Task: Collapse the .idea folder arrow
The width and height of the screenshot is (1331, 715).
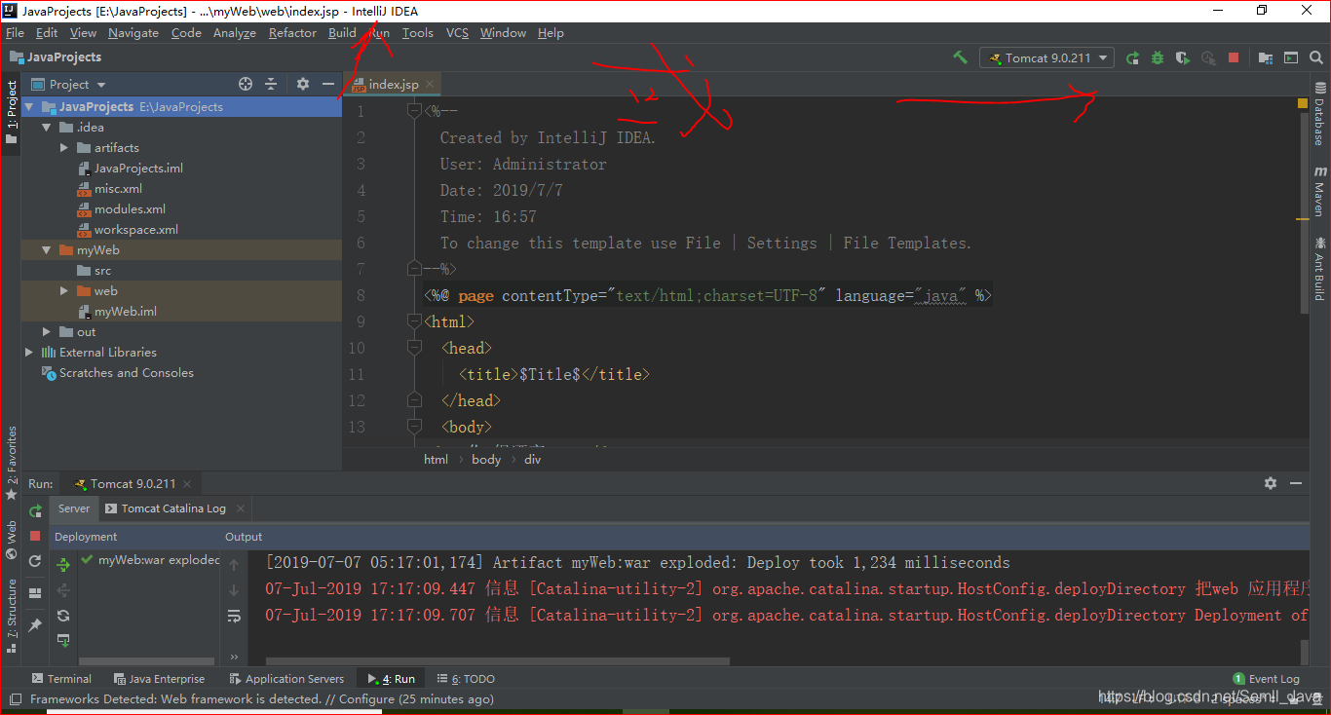Action: [x=46, y=128]
